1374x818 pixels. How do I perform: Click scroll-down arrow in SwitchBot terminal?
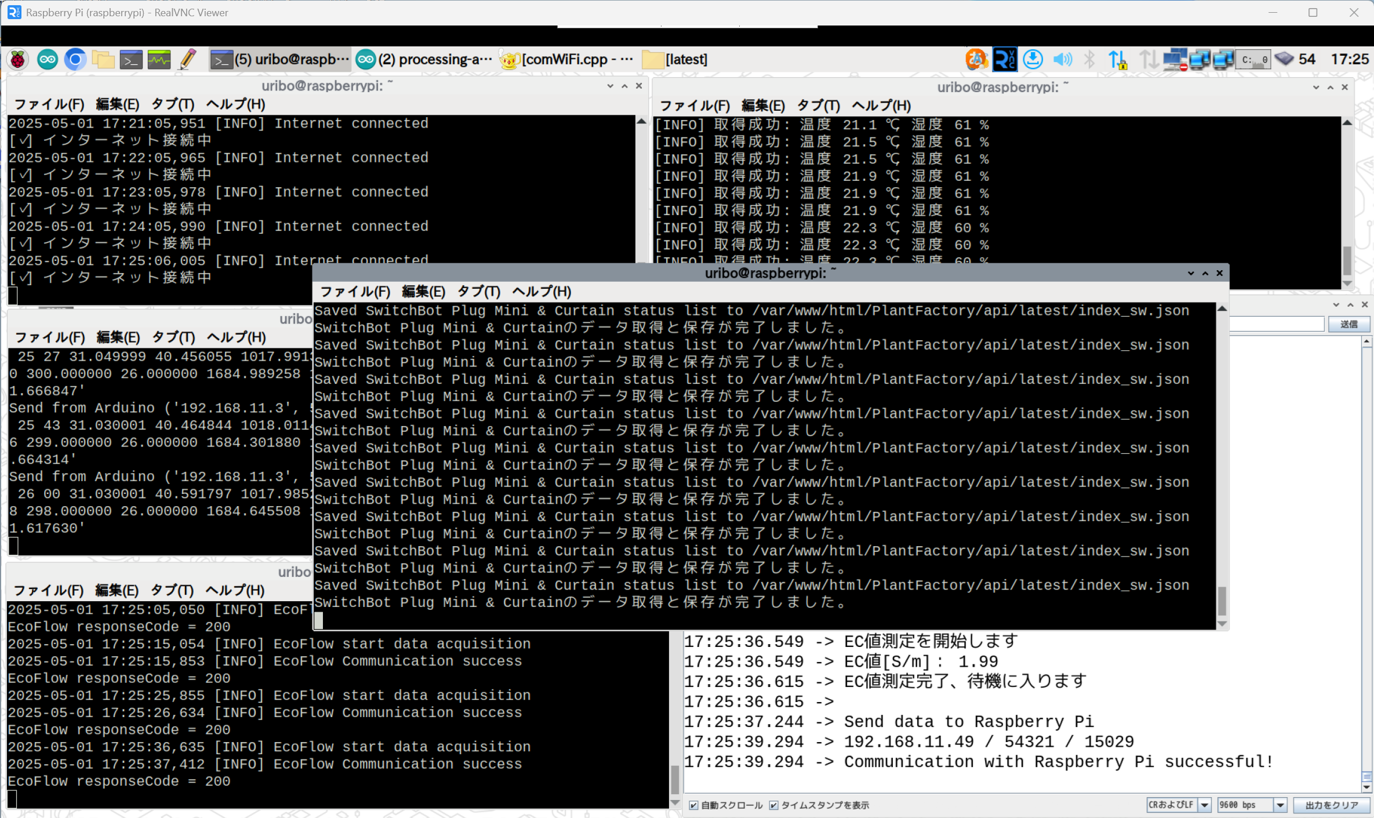[1222, 624]
